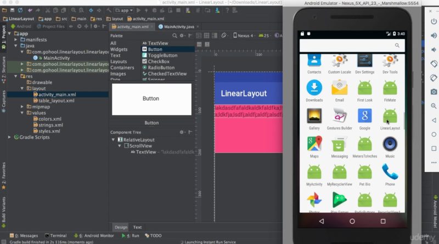
Task: Switch to MainActivity.java editor tab
Action: (x=179, y=26)
